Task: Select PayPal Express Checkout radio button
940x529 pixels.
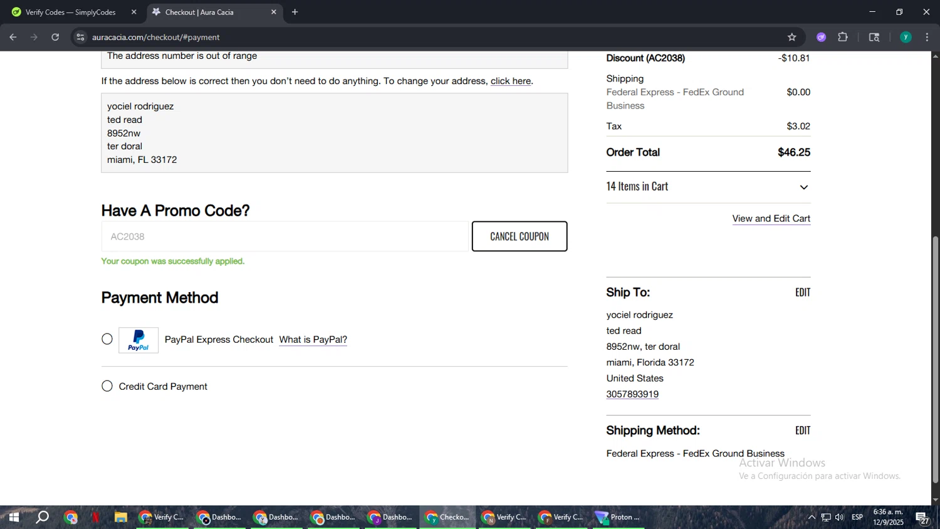Action: coord(107,339)
